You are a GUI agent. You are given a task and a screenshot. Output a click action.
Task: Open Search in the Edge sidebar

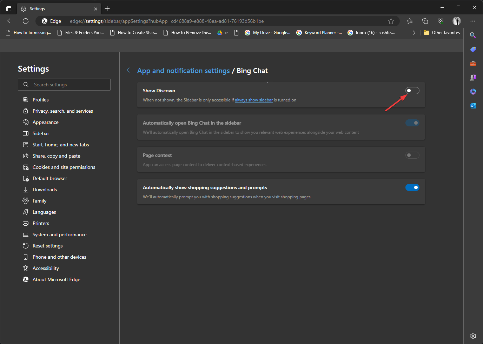(x=473, y=35)
